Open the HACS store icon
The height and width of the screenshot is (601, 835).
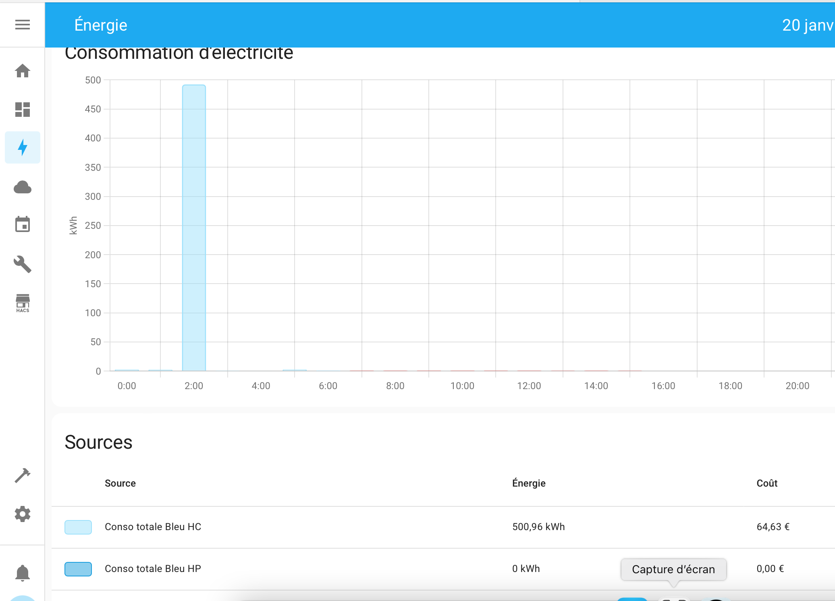tap(23, 303)
